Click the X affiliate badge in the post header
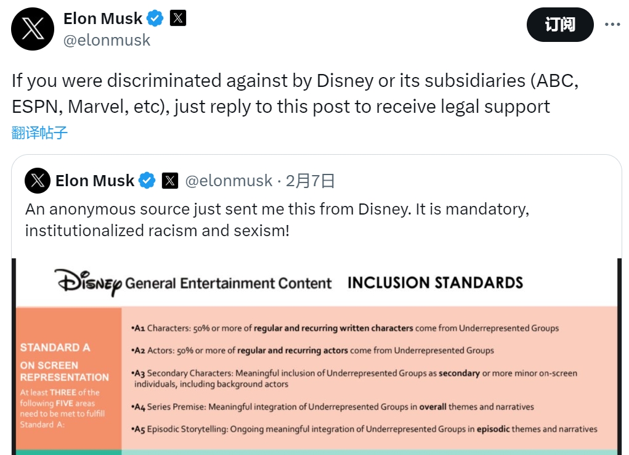Image resolution: width=629 pixels, height=455 pixels. pyautogui.click(x=177, y=18)
